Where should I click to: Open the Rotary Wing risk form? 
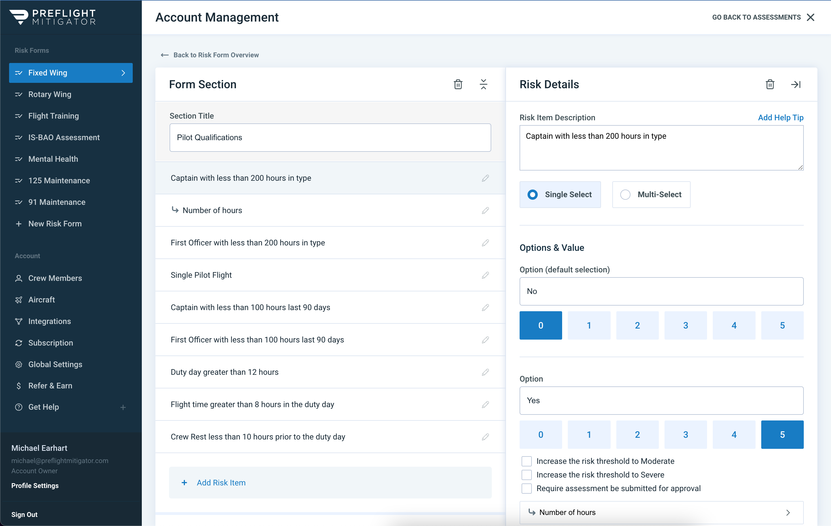(x=50, y=94)
